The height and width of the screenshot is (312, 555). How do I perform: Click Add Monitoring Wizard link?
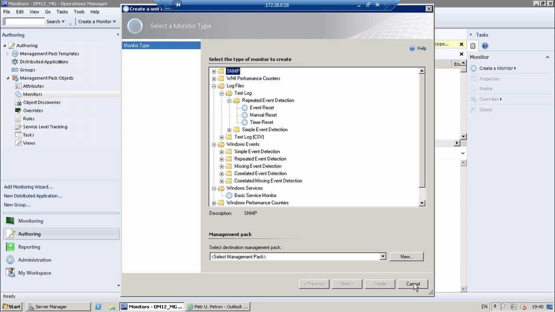(29, 187)
